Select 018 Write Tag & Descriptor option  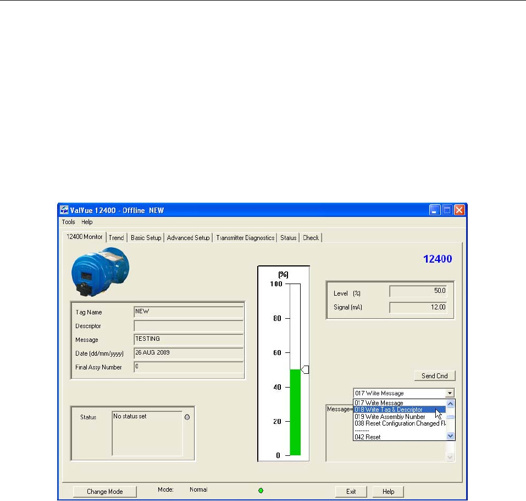pyautogui.click(x=400, y=409)
